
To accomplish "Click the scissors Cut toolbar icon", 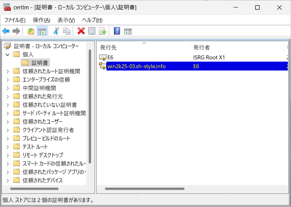I will (56, 31).
